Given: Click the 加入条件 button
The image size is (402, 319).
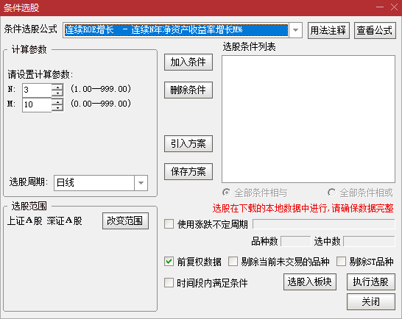Looking at the screenshot, I should coord(188,62).
